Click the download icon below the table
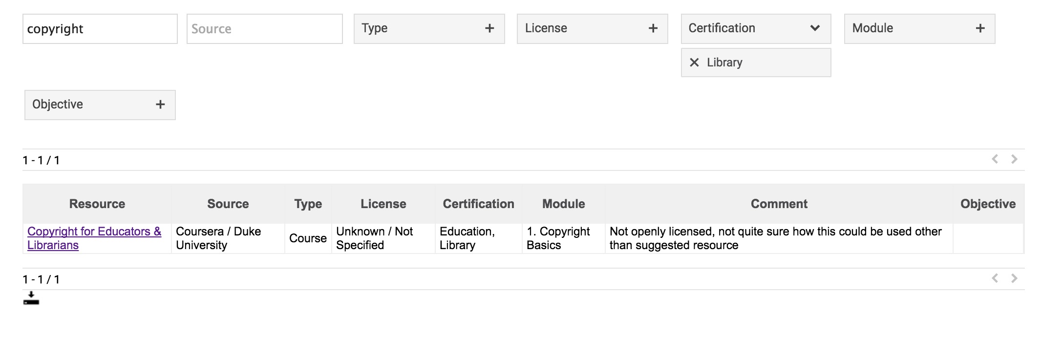This screenshot has width=1063, height=339. tap(31, 298)
